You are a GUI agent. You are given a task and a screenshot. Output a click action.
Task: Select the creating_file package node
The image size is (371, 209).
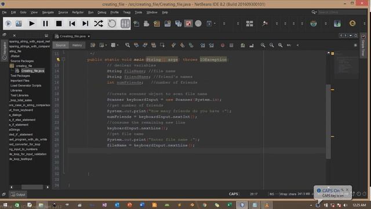point(24,66)
